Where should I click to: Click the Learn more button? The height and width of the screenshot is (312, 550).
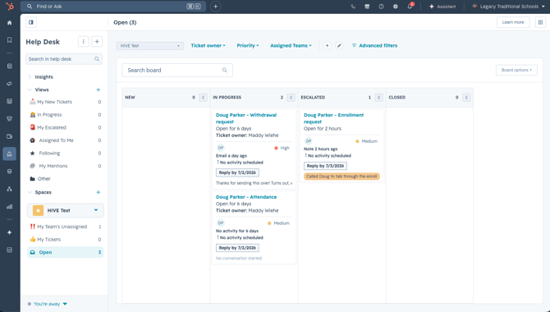click(513, 22)
